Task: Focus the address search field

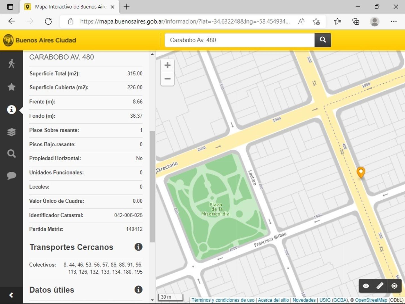Action: coord(240,40)
